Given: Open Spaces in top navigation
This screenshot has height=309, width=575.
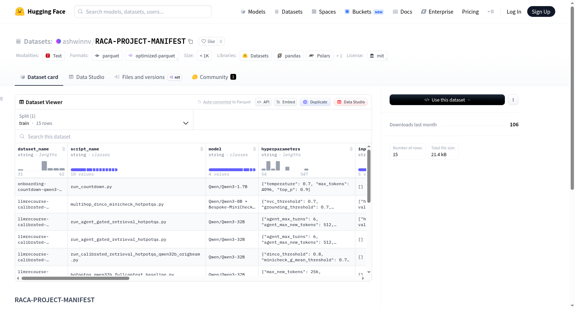Looking at the screenshot, I should 324,11.
